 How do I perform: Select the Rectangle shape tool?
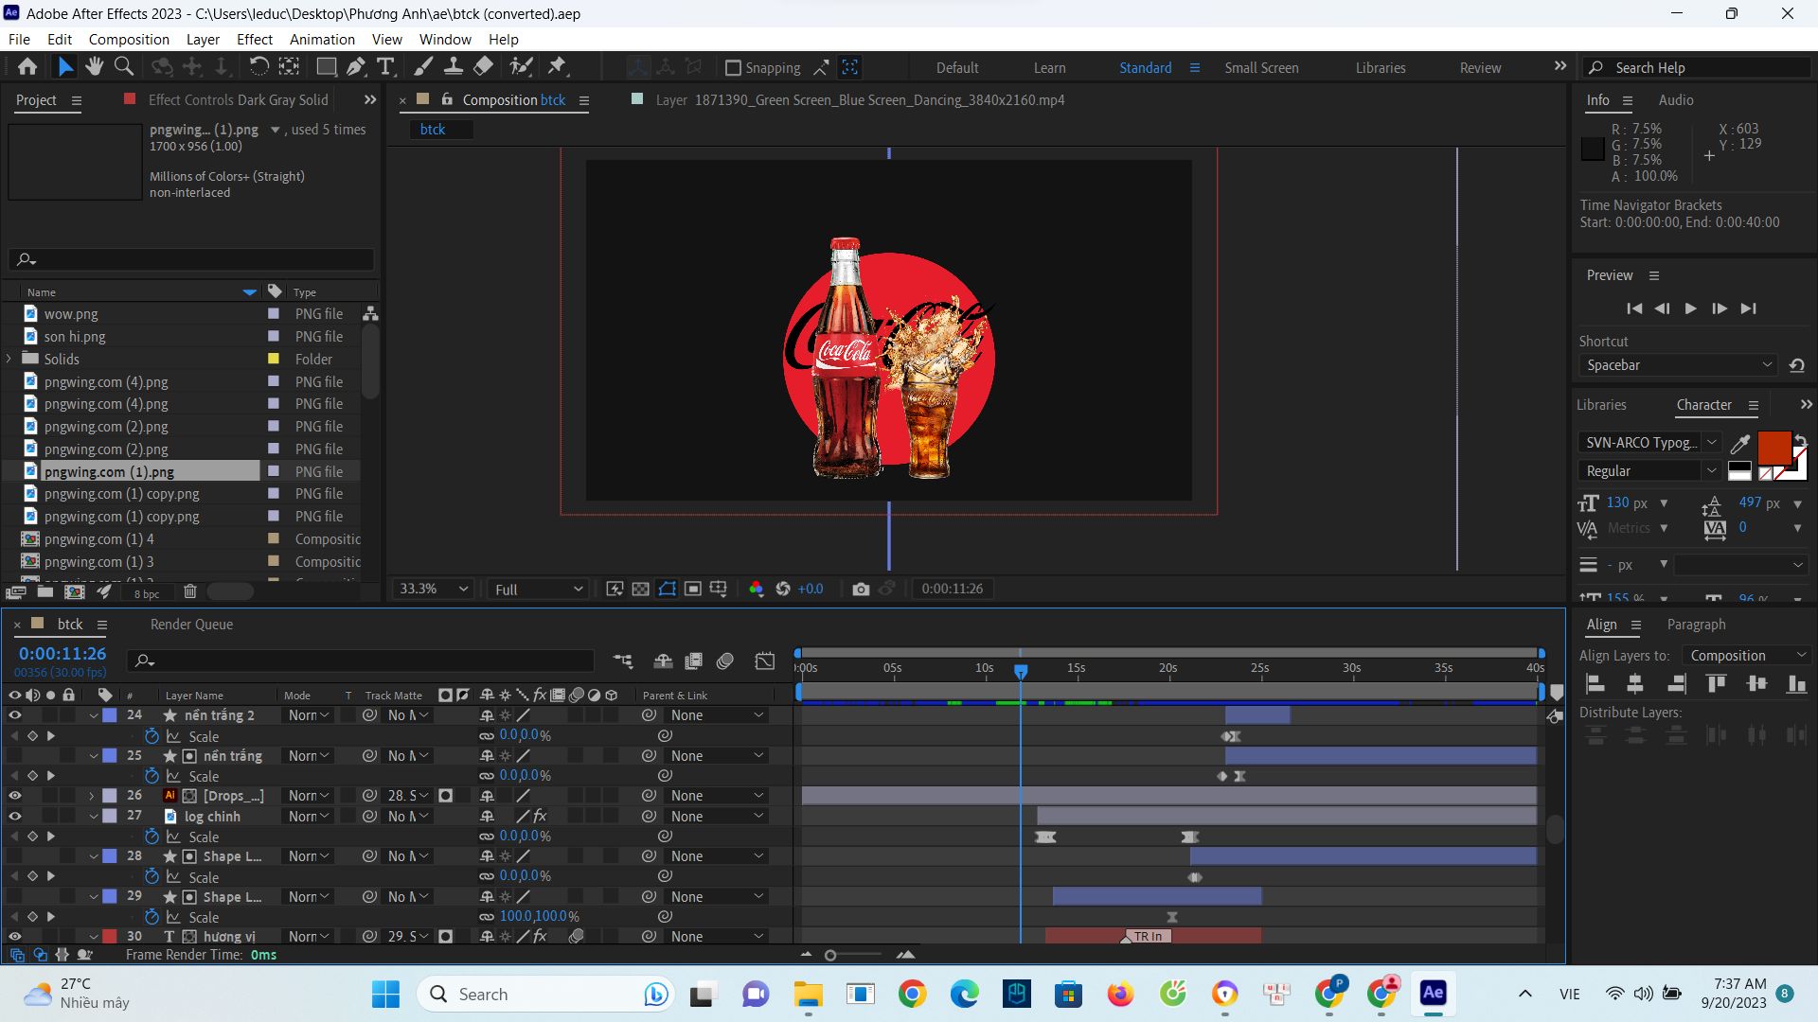326,66
